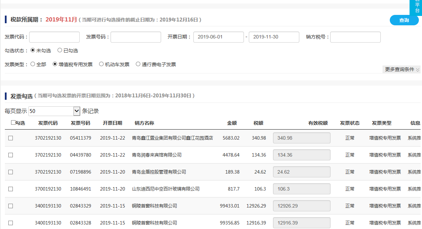422x229 pixels.
Task: Sort by 销方名称 column header
Action: [x=144, y=123]
